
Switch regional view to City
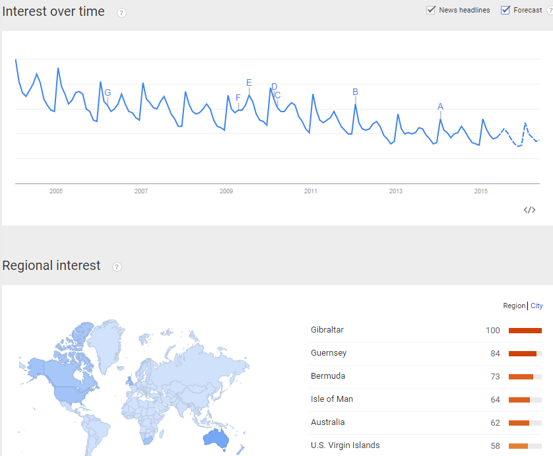tap(537, 306)
